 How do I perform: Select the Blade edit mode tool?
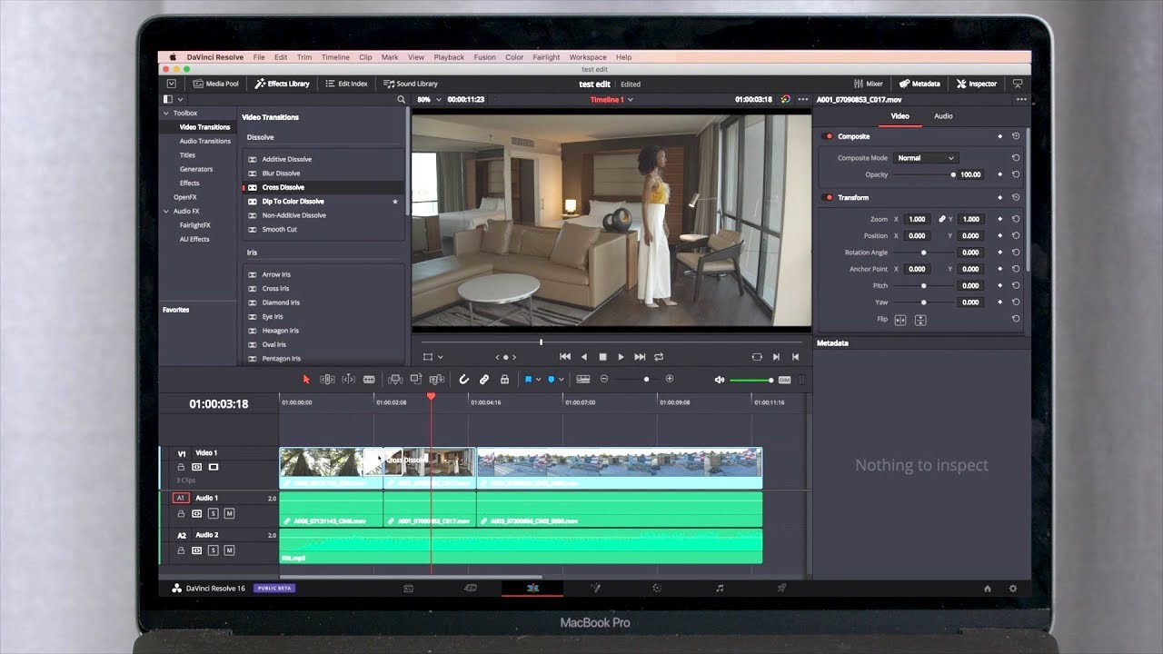coord(369,379)
